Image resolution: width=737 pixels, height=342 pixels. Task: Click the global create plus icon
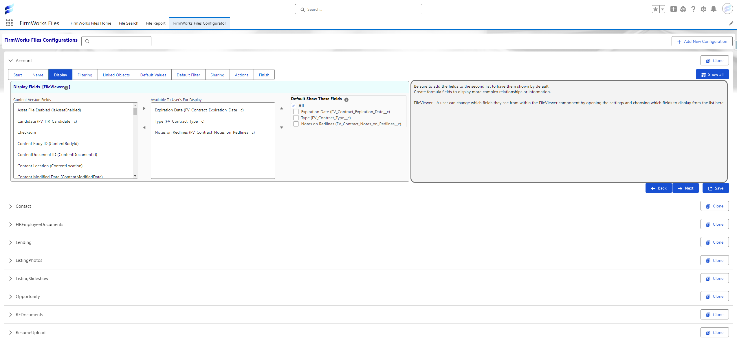coord(674,9)
